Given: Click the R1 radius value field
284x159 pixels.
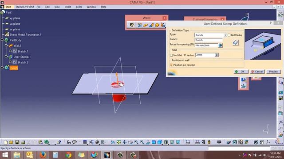Looking at the screenshot, I should [x=205, y=55].
